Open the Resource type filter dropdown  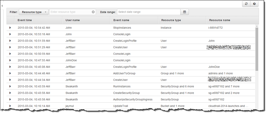tap(33, 12)
